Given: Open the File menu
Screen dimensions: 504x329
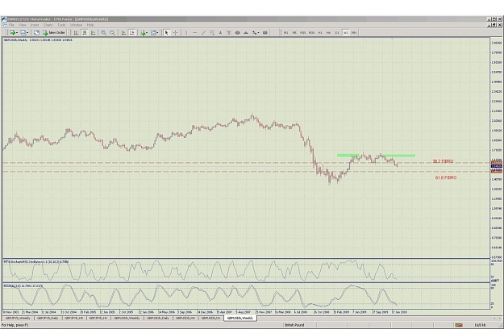Looking at the screenshot, I should pos(11,25).
